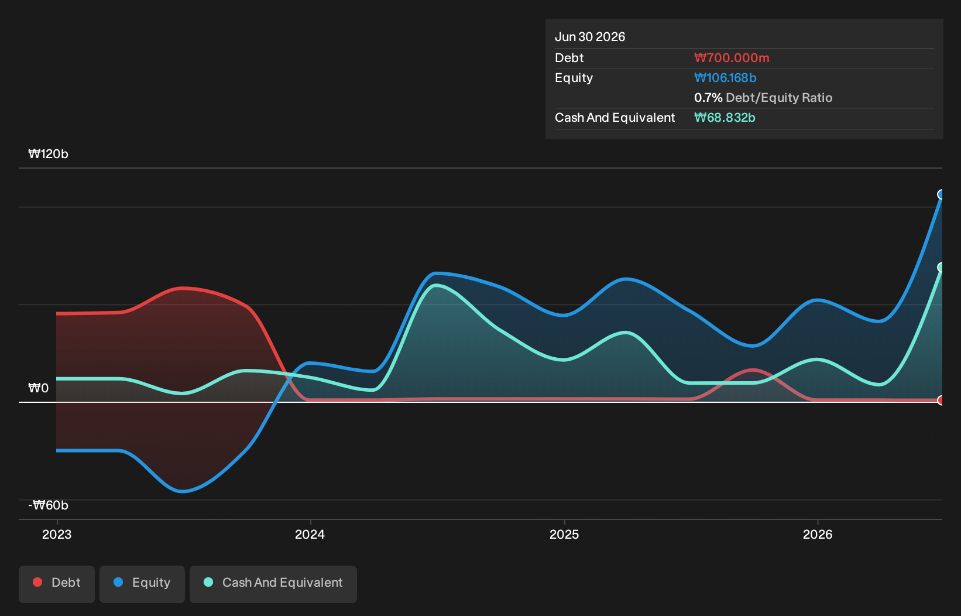
Task: Click the red Debt endpoint marker on chart
Action: [x=941, y=401]
